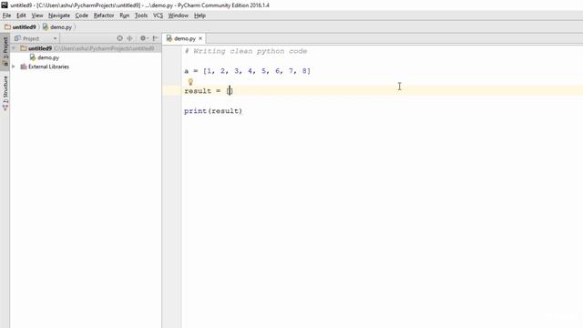Viewport: 583px width, 328px height.
Task: Collapse the untitled9 project root node
Action: tap(14, 48)
